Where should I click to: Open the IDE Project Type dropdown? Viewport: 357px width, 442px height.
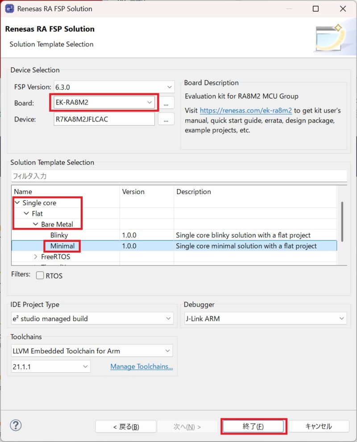click(x=92, y=319)
